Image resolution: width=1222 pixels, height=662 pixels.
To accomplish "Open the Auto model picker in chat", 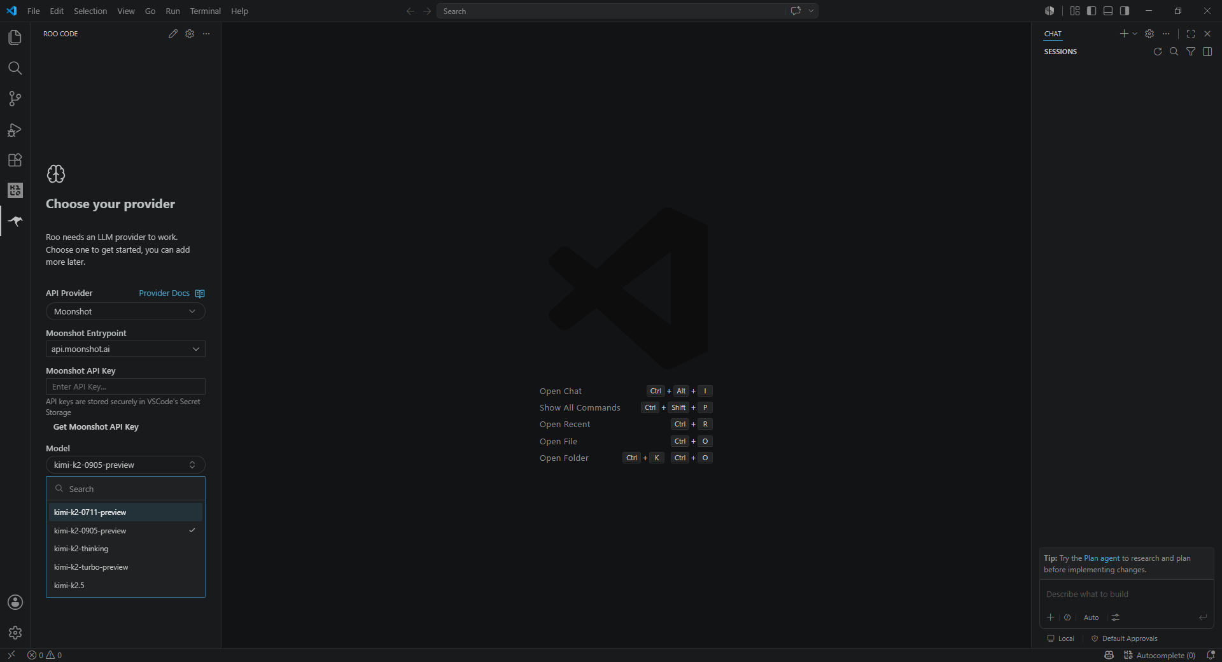I will click(x=1091, y=617).
